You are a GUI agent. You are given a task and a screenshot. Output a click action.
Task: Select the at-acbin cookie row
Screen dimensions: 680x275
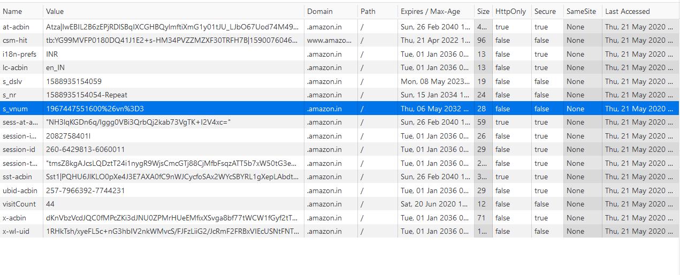(16, 27)
